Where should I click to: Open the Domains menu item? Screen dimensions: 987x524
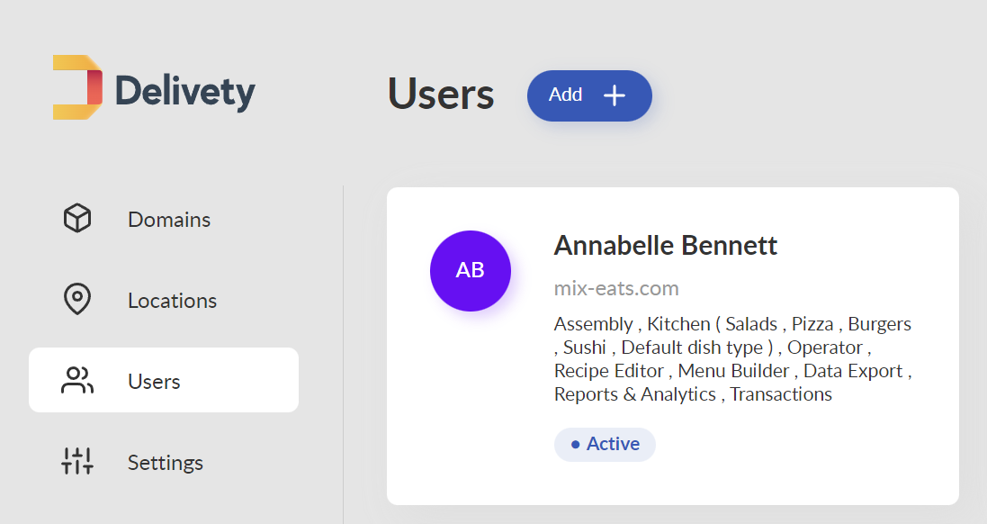164,219
